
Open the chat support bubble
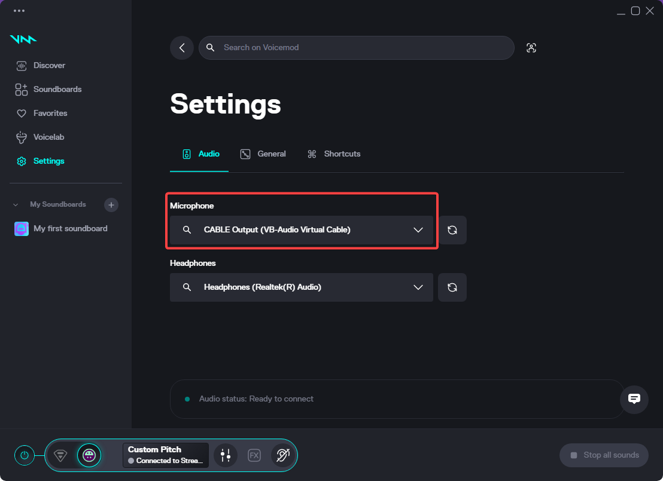pos(634,399)
